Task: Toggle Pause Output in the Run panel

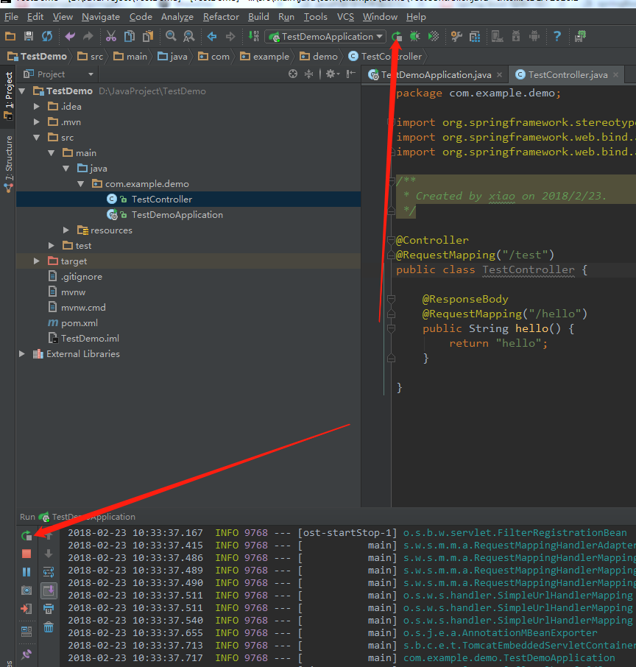Action: point(26,572)
